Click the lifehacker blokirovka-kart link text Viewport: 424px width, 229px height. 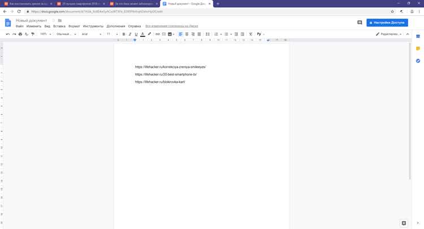coord(160,82)
